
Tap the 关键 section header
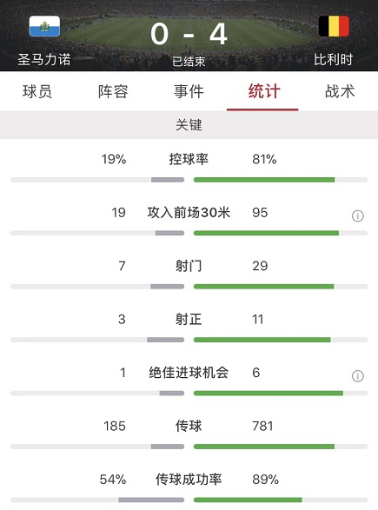(x=189, y=125)
